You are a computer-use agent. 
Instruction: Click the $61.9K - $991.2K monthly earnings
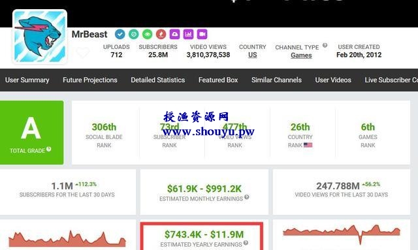[204, 189]
